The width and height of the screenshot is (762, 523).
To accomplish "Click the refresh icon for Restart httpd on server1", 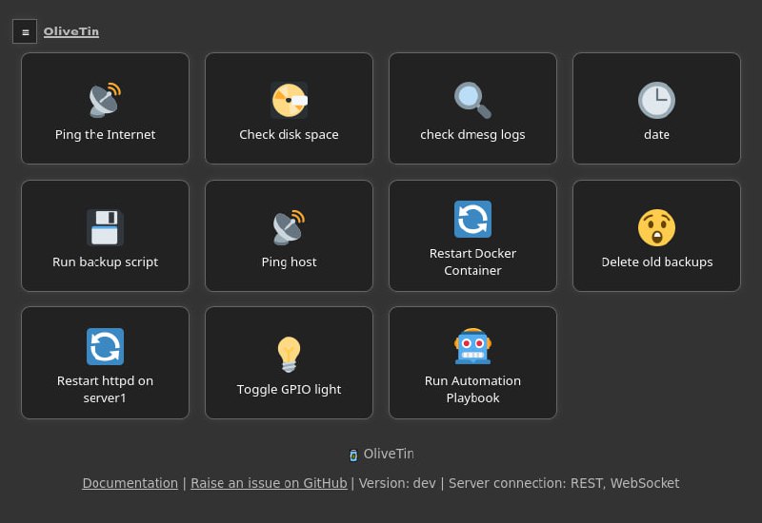I will click(105, 346).
